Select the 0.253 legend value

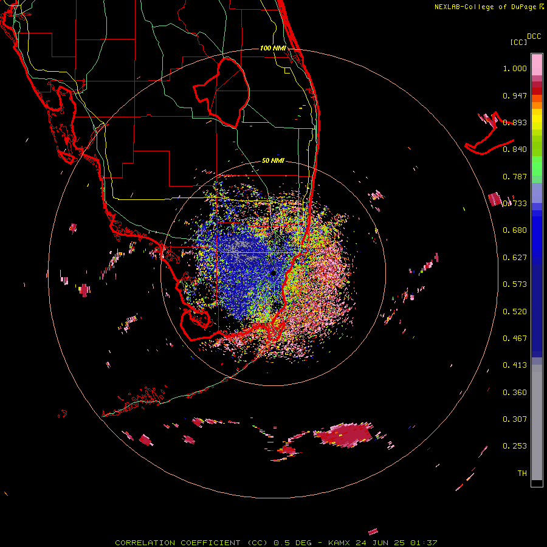(515, 446)
